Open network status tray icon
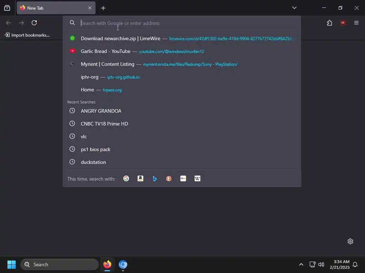This screenshot has height=273, width=365. pyautogui.click(x=312, y=264)
